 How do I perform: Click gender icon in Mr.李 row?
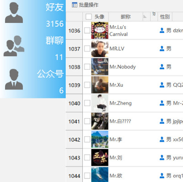coord(162,139)
